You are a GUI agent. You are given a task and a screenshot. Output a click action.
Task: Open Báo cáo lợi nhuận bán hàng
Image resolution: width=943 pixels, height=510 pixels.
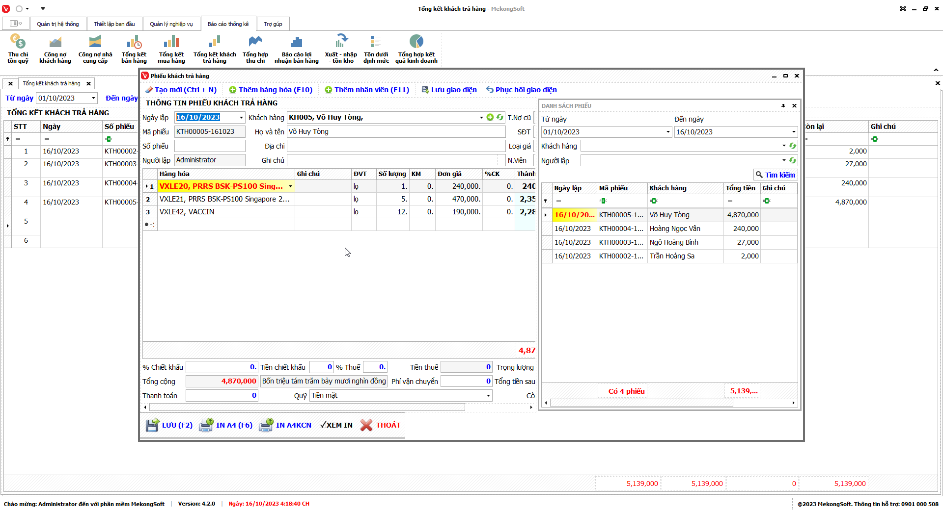point(296,49)
